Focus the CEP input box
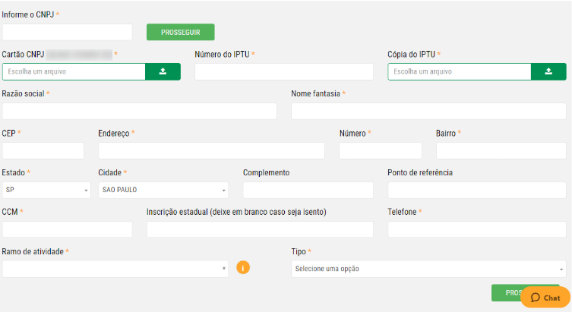Viewport: 572px width, 312px height. pyautogui.click(x=43, y=150)
